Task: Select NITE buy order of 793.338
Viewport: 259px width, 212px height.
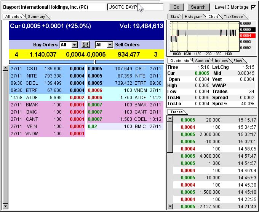Action: 47,76
